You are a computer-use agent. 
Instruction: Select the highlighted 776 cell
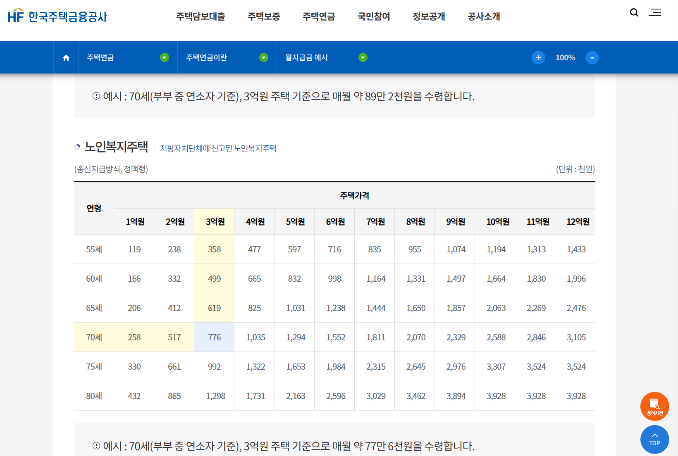click(x=214, y=337)
